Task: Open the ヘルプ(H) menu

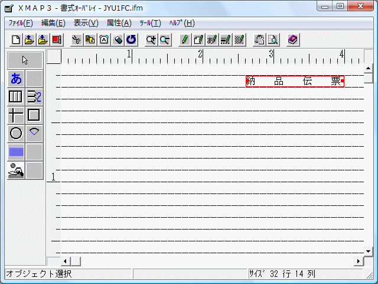Action: point(182,23)
